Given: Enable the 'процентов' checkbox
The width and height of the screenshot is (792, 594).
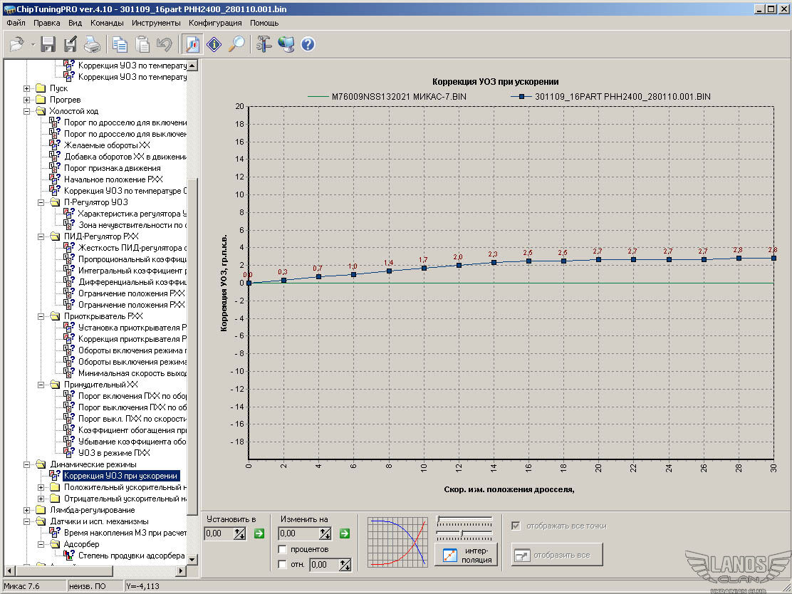Looking at the screenshot, I should point(283,549).
